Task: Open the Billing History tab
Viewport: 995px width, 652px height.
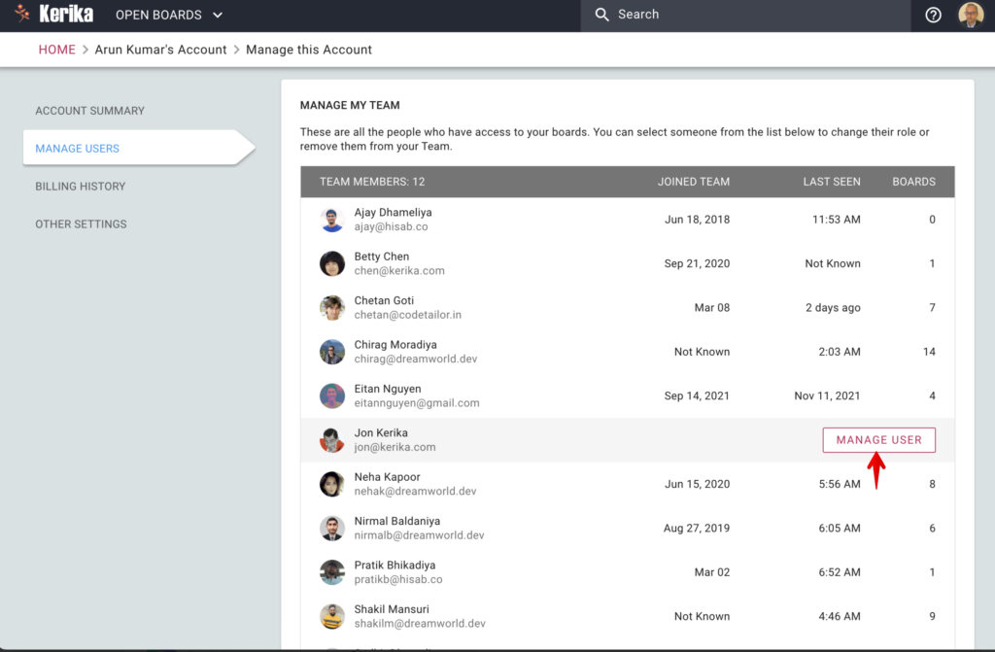Action: click(x=81, y=186)
